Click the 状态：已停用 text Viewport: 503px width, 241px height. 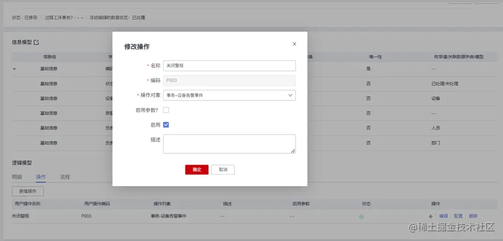coord(25,18)
